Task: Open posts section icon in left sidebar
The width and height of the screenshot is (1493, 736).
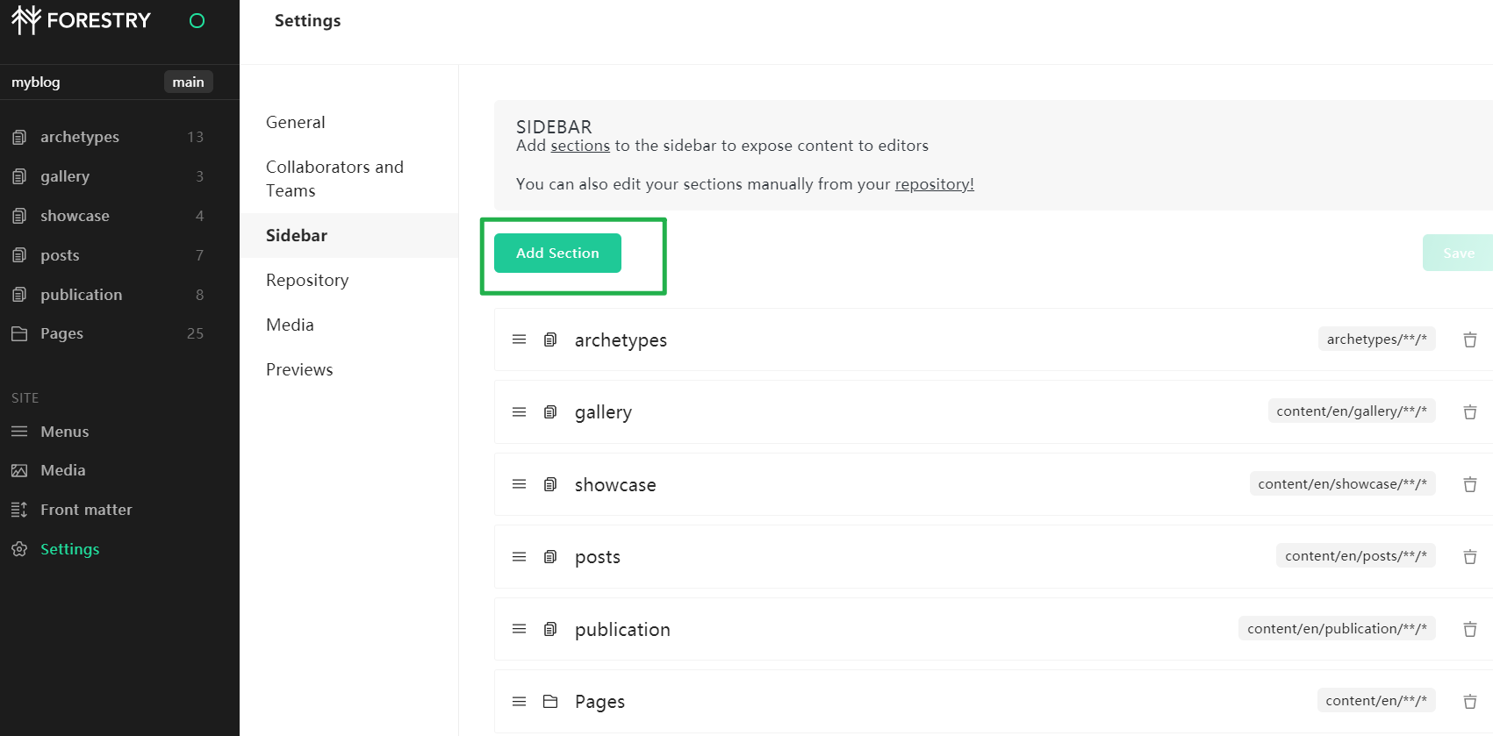Action: (x=19, y=255)
